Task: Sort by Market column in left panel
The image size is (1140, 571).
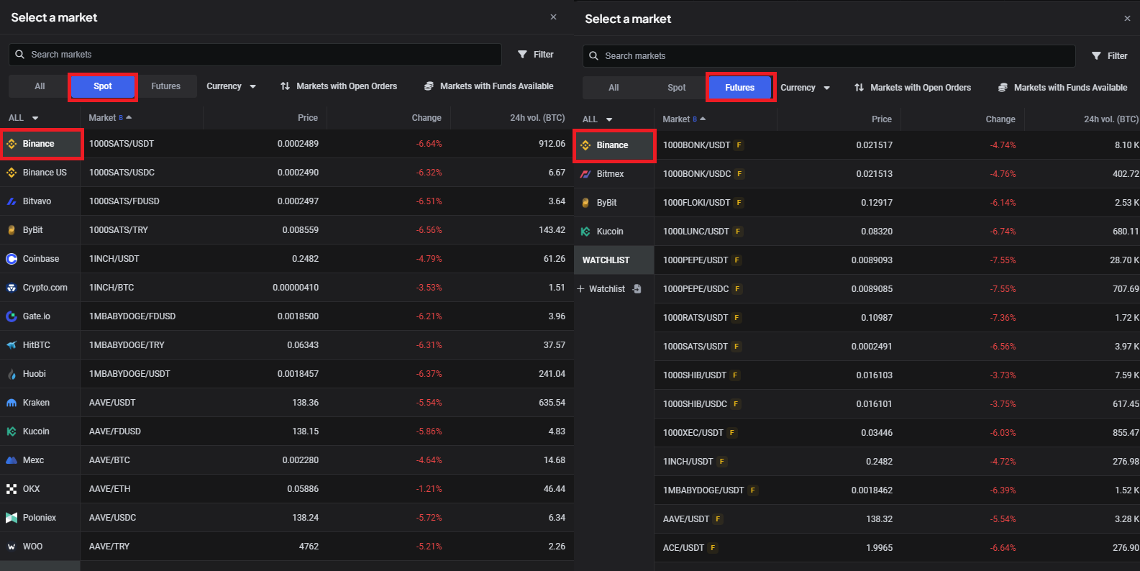Action: tap(110, 118)
